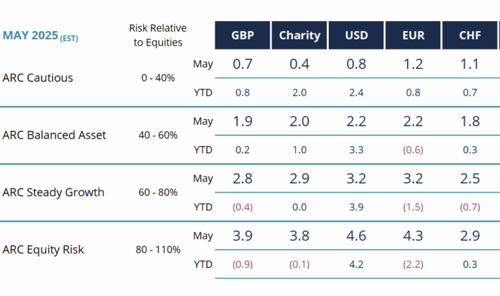This screenshot has height=296, width=500.
Task: Click the MAY 2025 (EST) heading
Action: tap(40, 36)
